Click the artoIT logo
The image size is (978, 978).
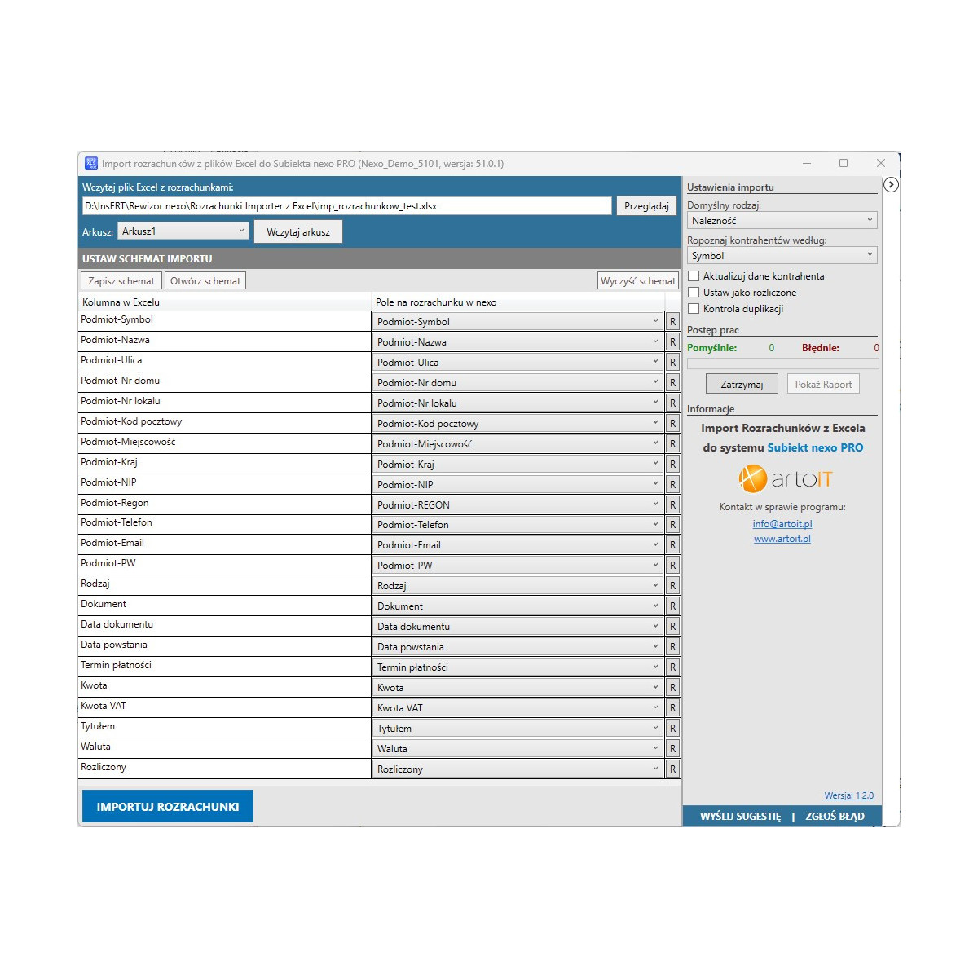785,479
